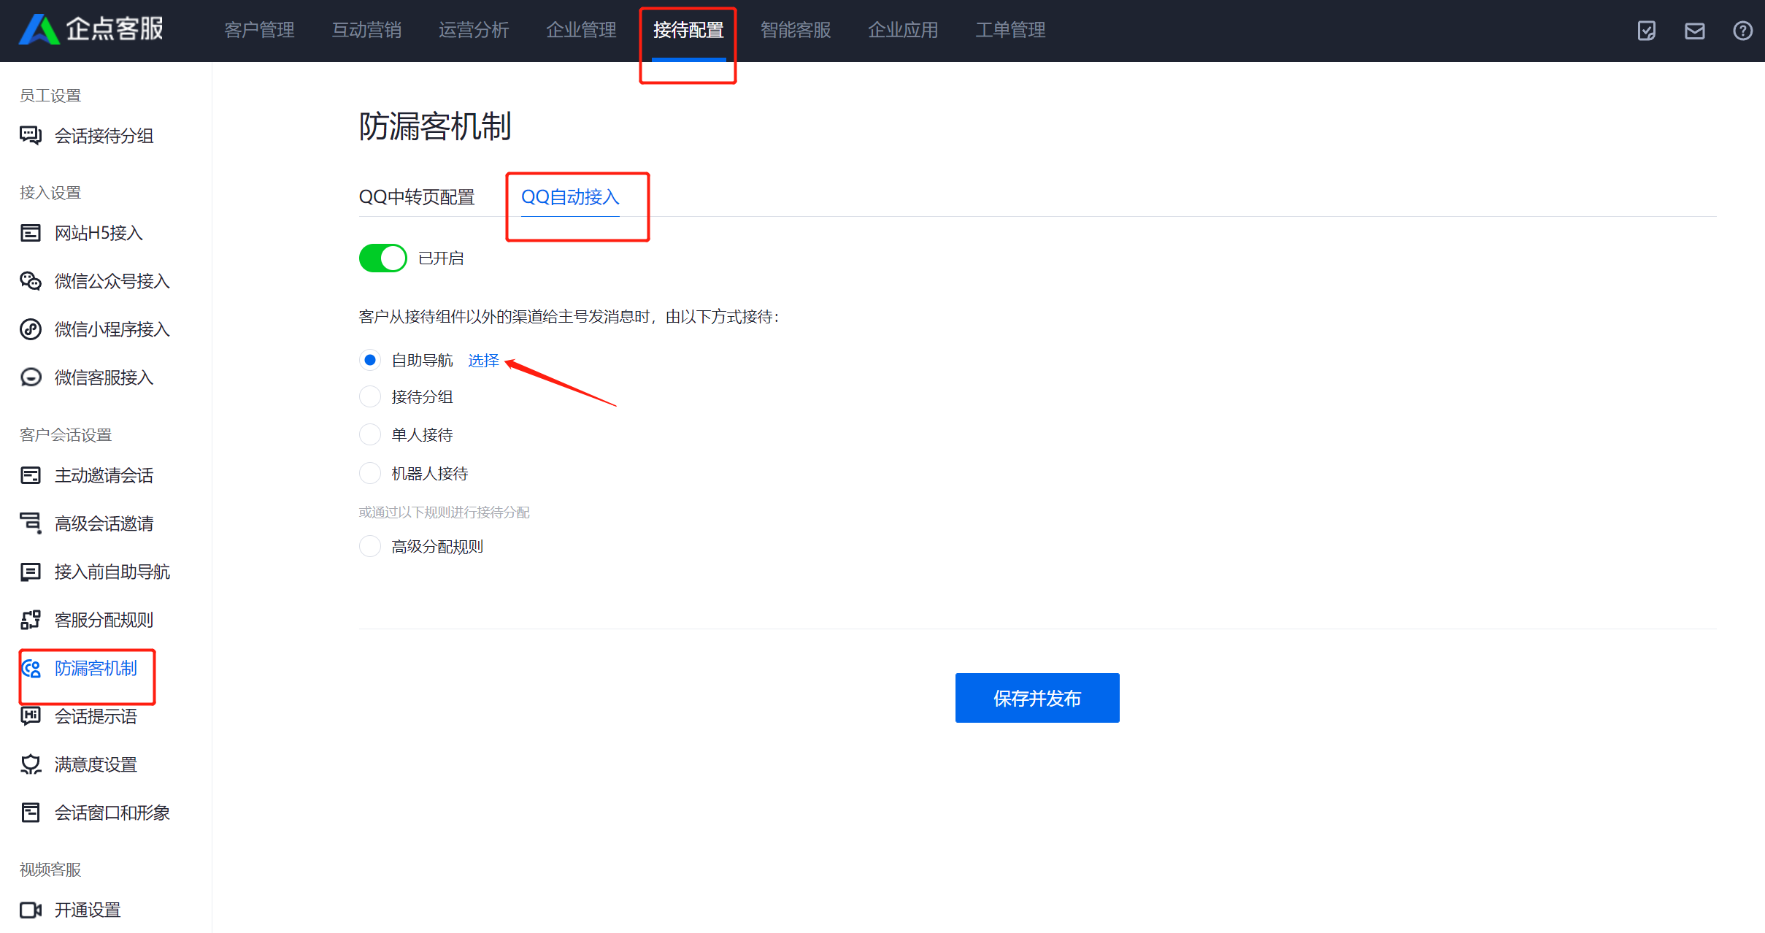Click the 微信小程序接入 mini program icon
The image size is (1765, 933).
point(31,329)
